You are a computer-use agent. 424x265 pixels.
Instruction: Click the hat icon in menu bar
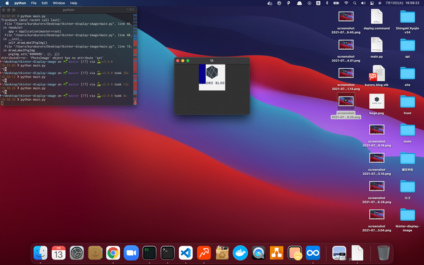[299, 3]
